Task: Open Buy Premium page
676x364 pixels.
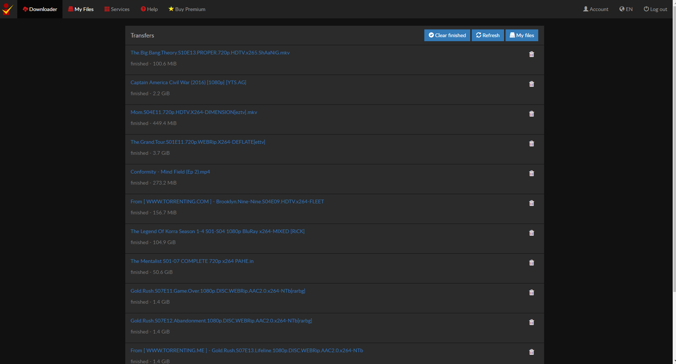Action: click(x=187, y=9)
